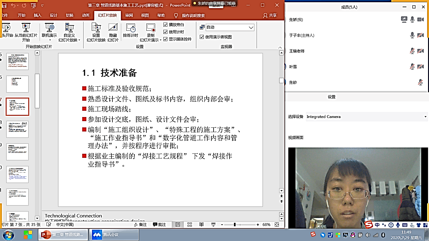Click the 备注 notes button in status bar

pyautogui.click(x=140, y=225)
